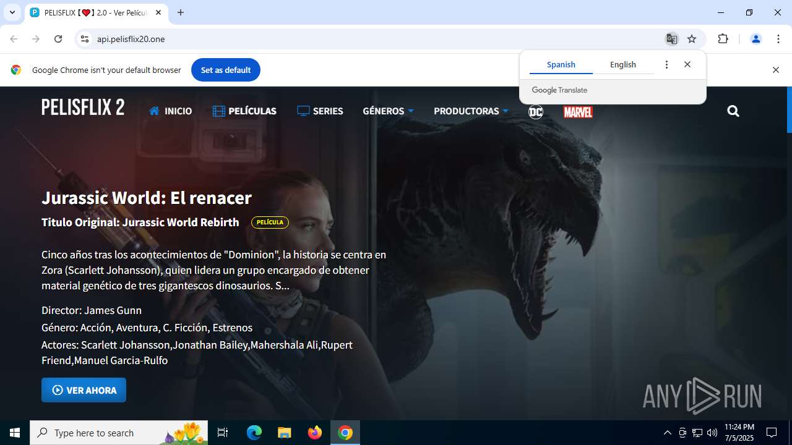Open Task View in the taskbar

click(223, 433)
